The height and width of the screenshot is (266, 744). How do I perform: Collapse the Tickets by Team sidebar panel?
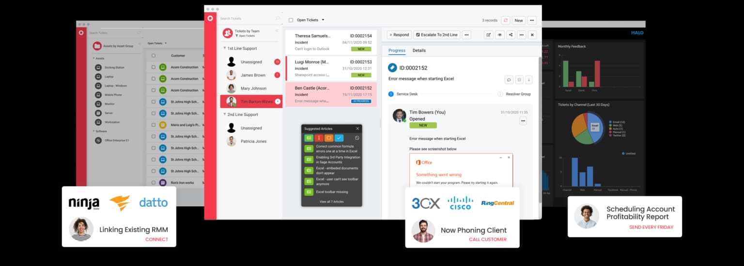pos(277,31)
